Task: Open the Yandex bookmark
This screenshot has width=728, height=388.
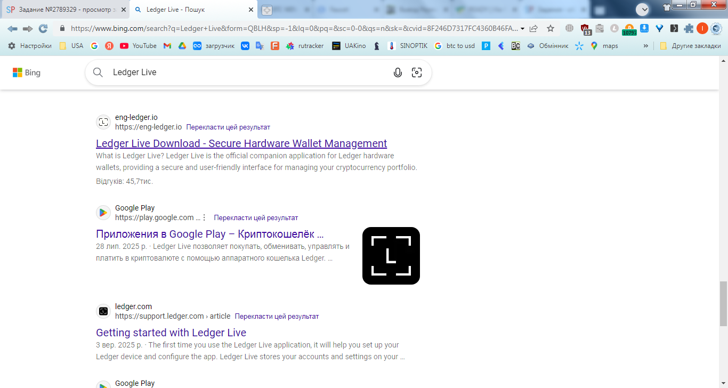Action: tap(109, 46)
